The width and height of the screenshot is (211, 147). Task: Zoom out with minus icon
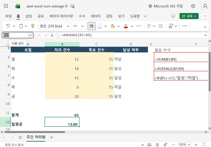coord(173,145)
